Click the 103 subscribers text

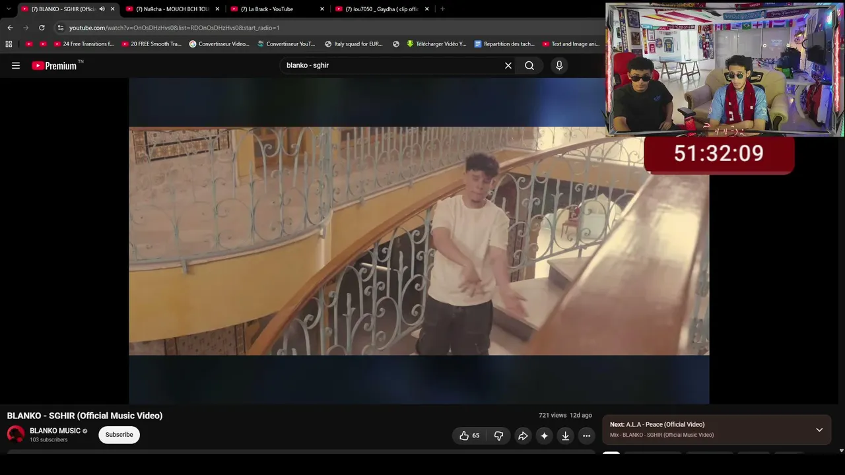49,440
